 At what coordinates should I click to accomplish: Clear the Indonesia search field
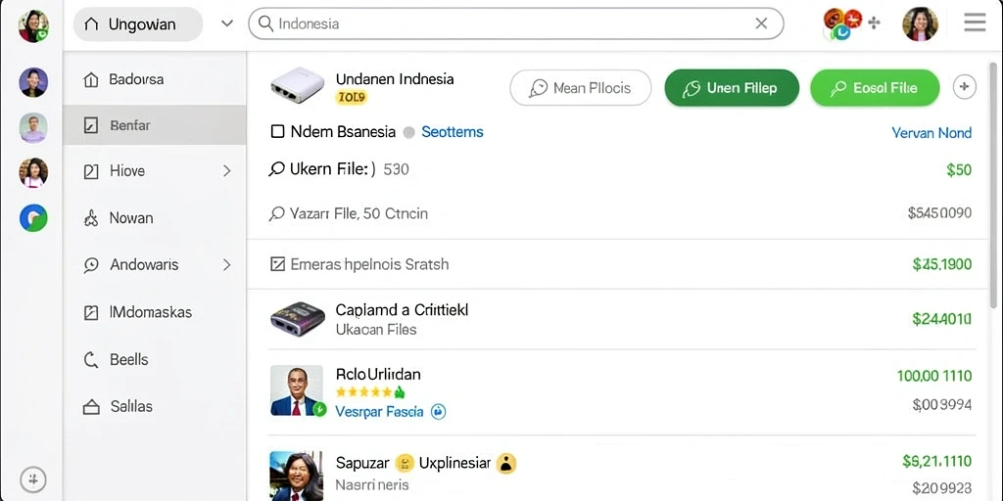pos(761,23)
